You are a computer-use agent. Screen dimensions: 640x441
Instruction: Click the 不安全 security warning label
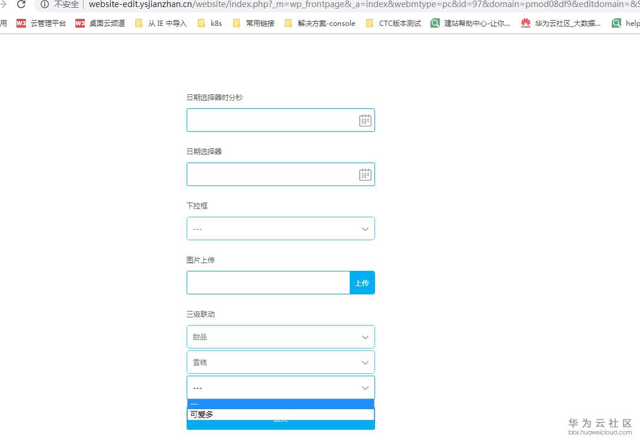tap(67, 5)
